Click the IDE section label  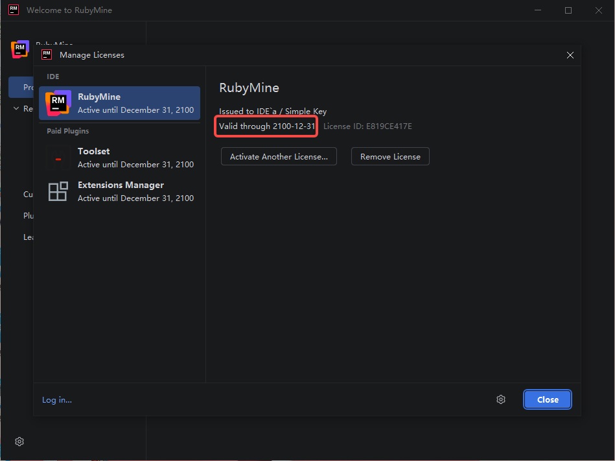(53, 77)
